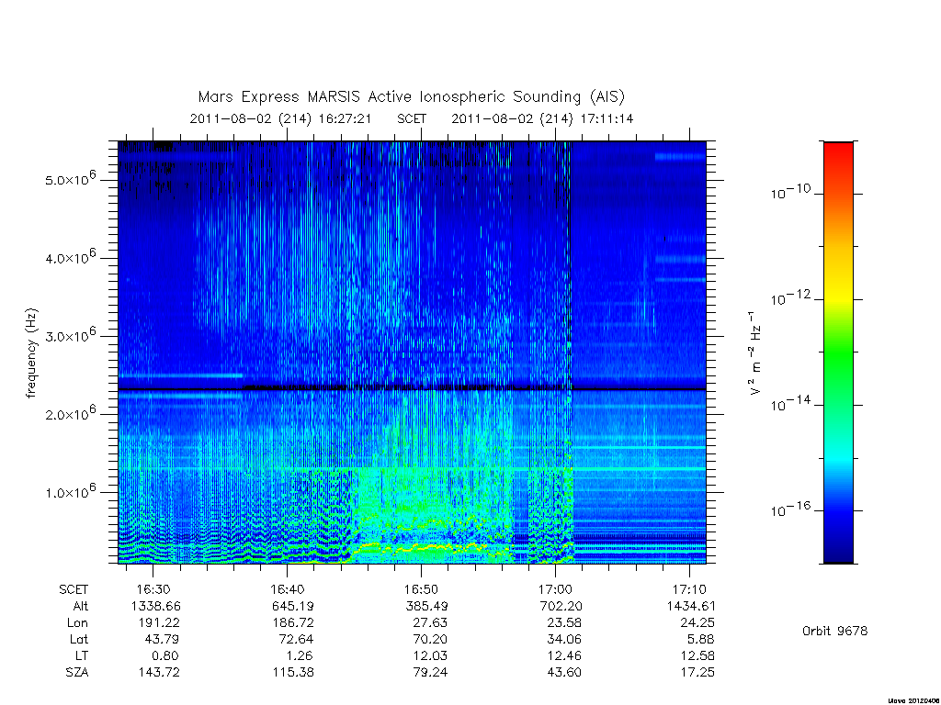This screenshot has height=705, width=941.
Task: Click the 'SCET' row label under the plot
Action: pyautogui.click(x=74, y=589)
